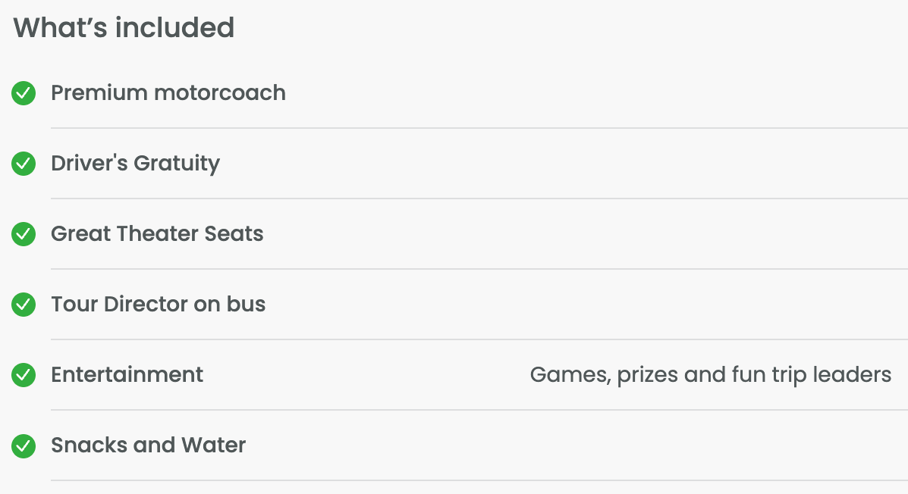
Task: Click the divider line below Premium motorcoach
Action: tap(479, 128)
